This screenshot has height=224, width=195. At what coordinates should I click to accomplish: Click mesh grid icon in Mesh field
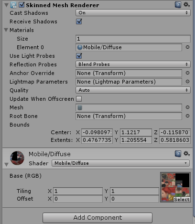coord(80,107)
